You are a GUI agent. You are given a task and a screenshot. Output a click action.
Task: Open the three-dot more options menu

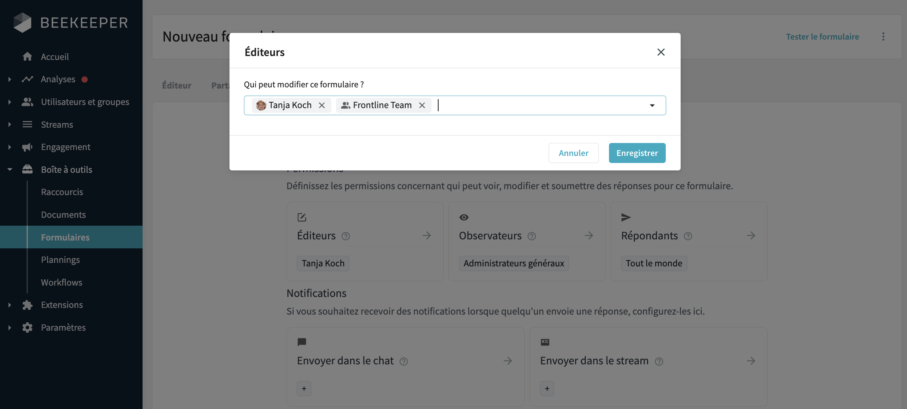[883, 36]
